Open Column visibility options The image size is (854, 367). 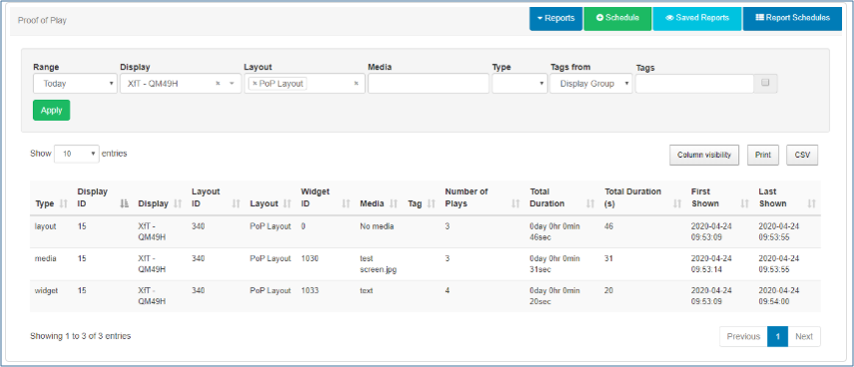click(704, 156)
